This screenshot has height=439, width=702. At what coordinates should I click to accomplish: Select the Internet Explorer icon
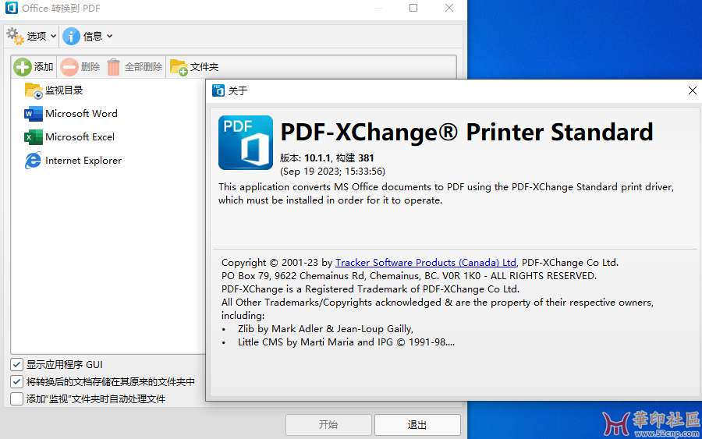pyautogui.click(x=33, y=160)
